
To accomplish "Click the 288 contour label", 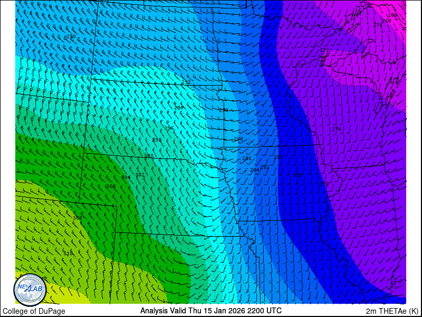I will click(238, 139).
